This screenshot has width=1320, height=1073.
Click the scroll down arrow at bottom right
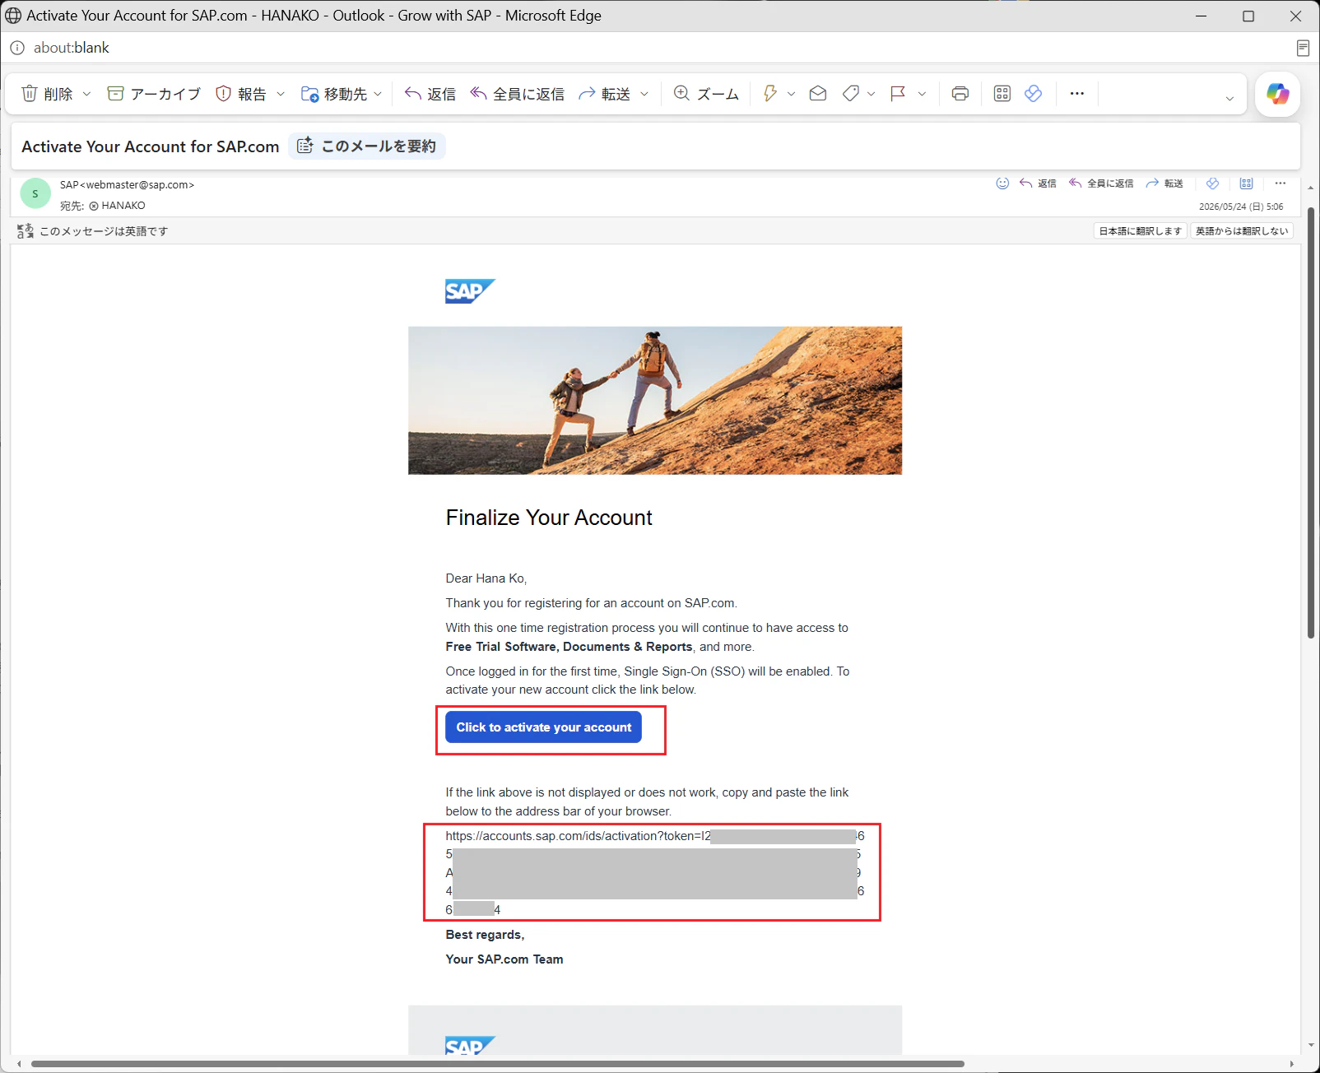point(1311,1046)
